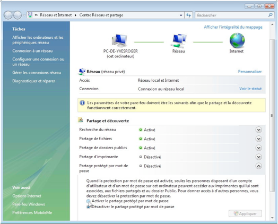Click the Recherche du réseau label
Viewport: 278px width, 224px height.
98,130
